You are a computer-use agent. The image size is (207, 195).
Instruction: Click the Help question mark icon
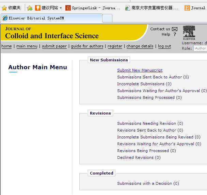(175, 34)
